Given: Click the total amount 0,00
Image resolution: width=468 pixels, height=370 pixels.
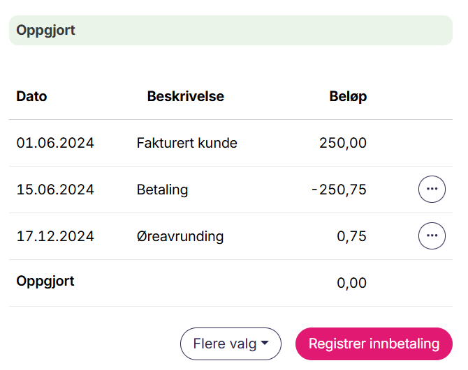Looking at the screenshot, I should click(351, 283).
